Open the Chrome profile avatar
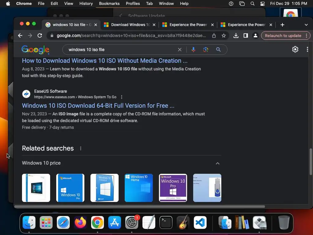The width and height of the screenshot is (313, 235). coord(255,35)
